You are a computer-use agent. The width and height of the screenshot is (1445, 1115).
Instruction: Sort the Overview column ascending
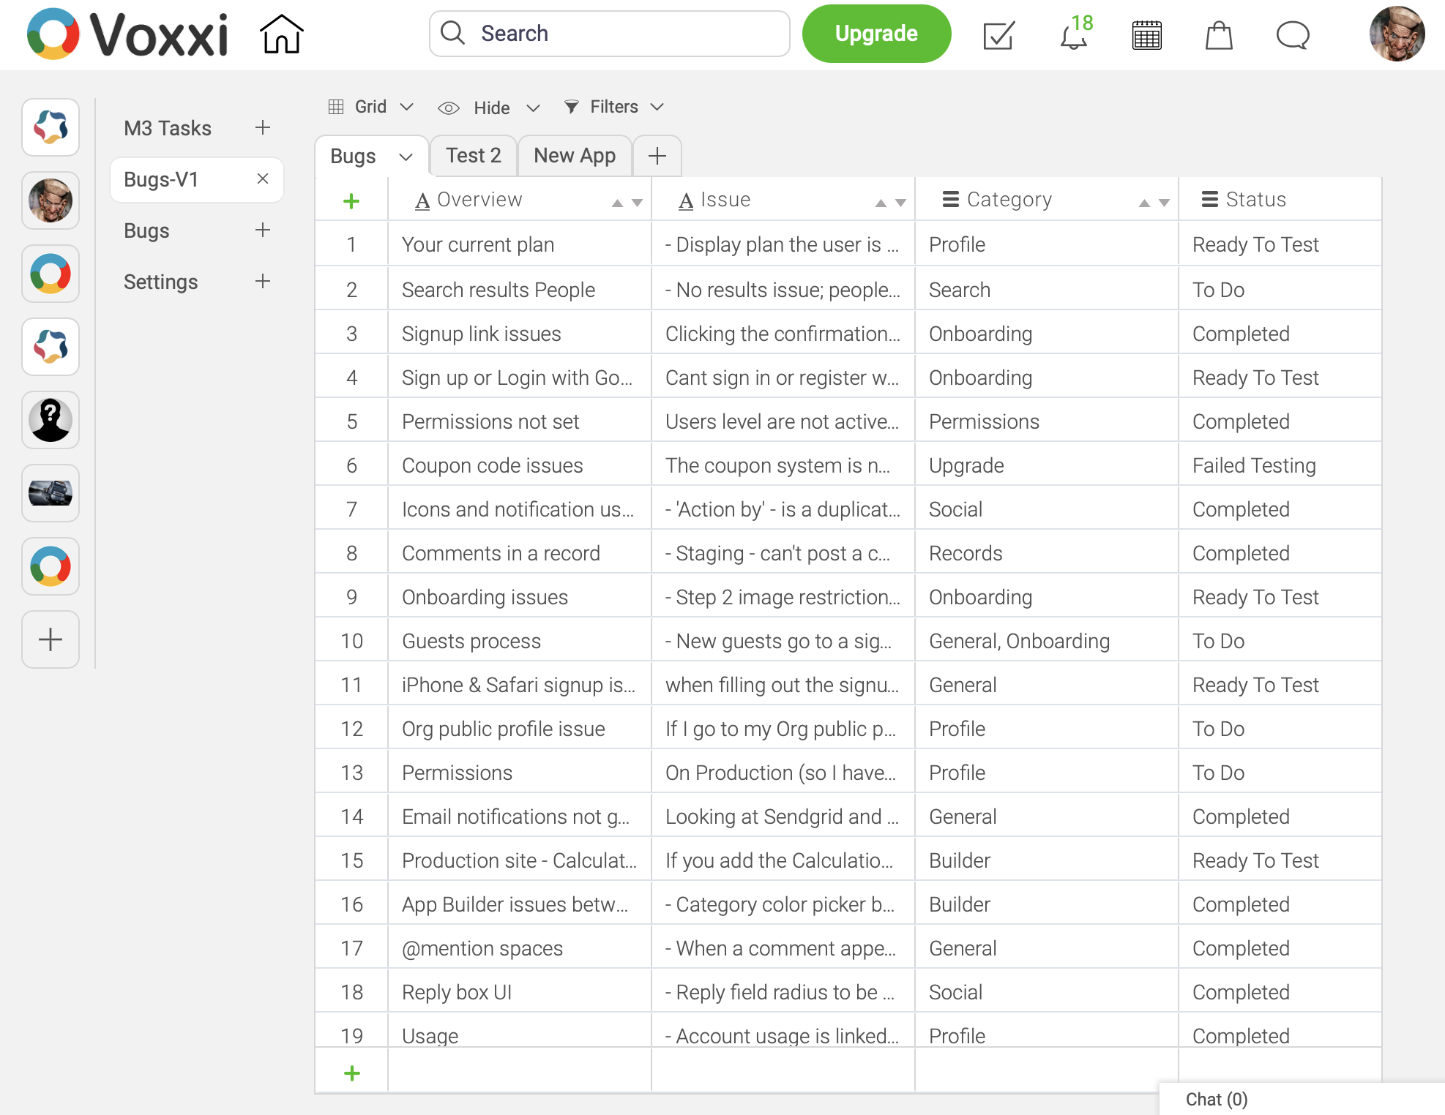click(x=617, y=203)
